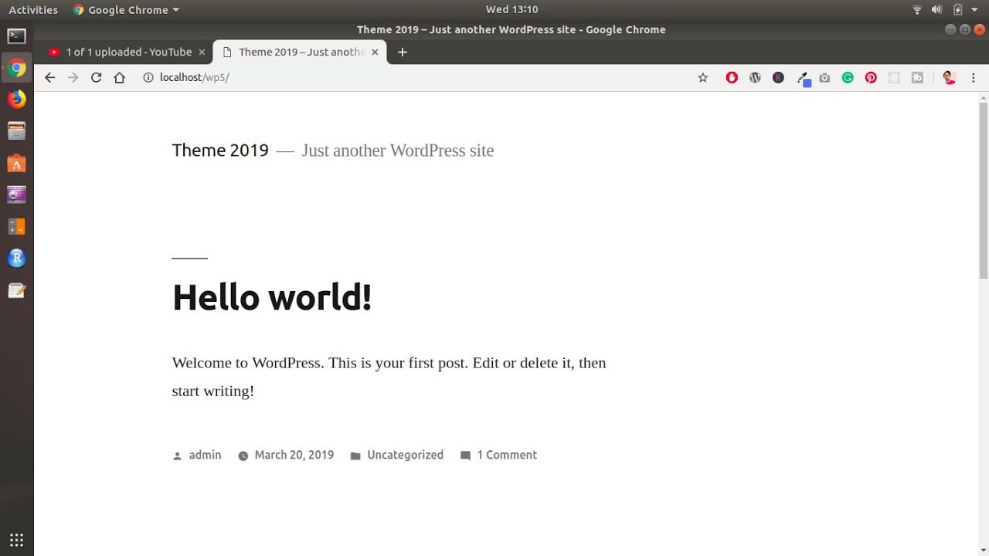
Task: Go back to the previous page
Action: pyautogui.click(x=50, y=77)
